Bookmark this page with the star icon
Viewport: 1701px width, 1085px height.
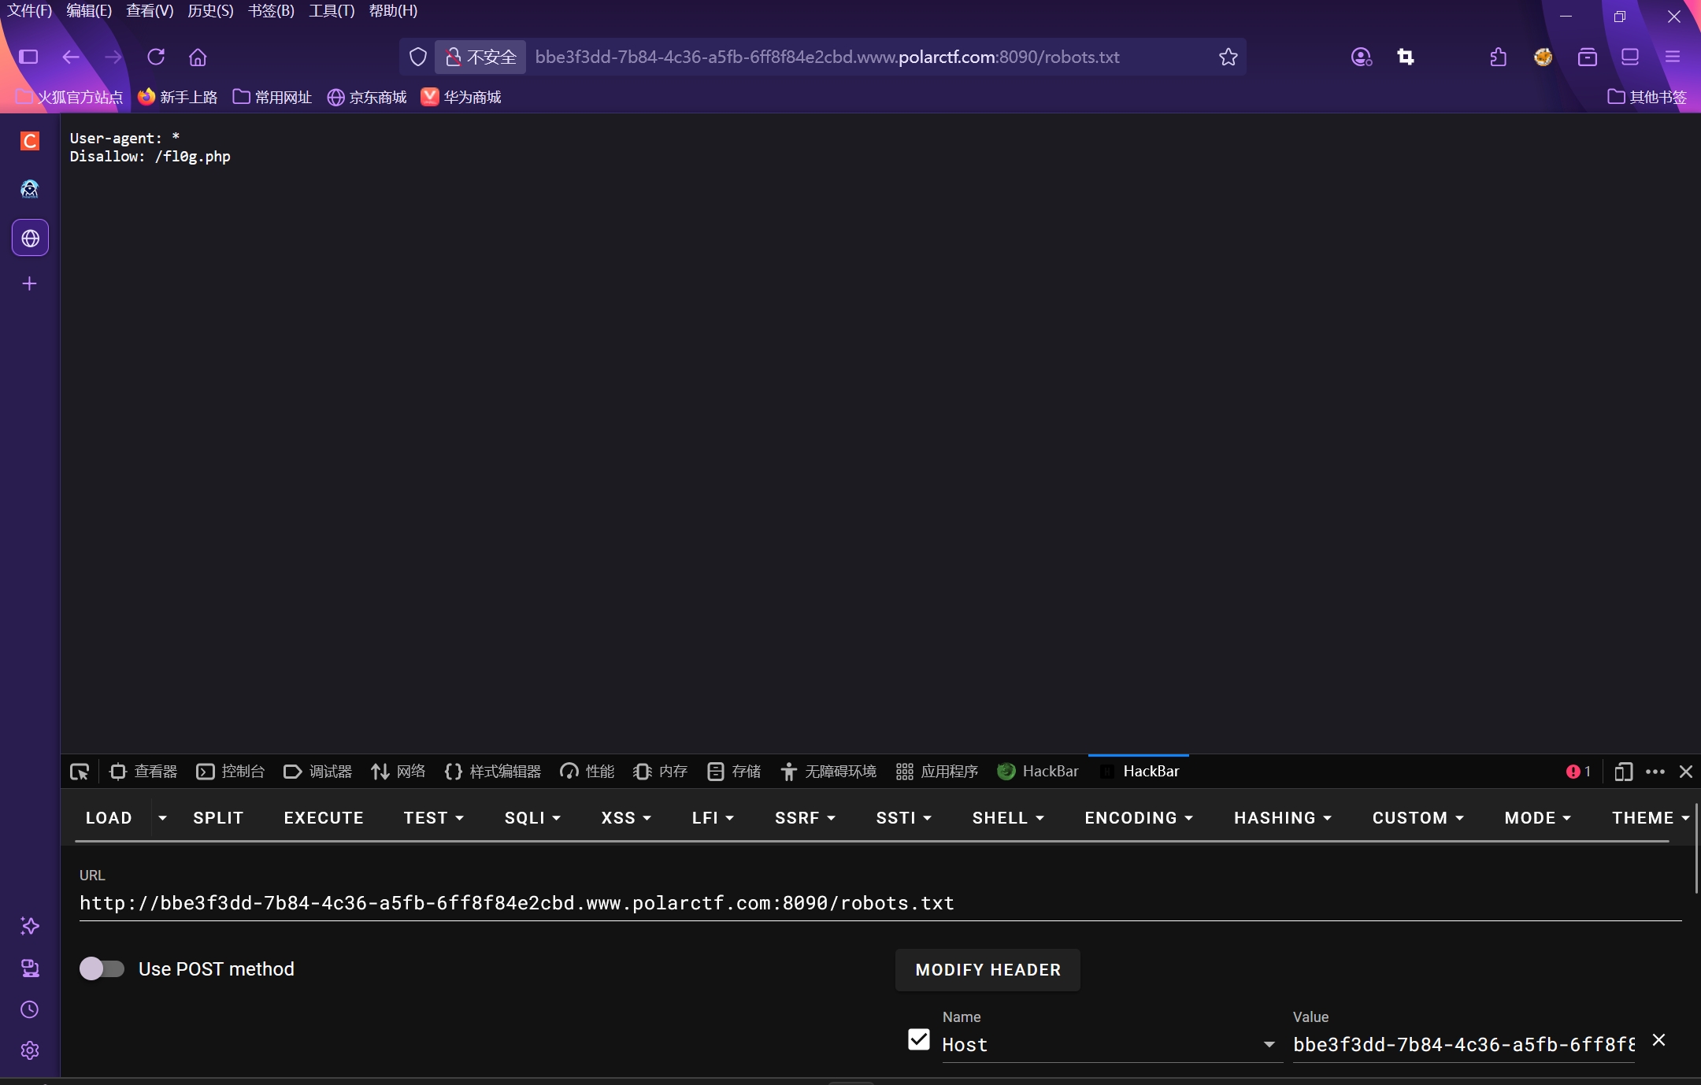coord(1228,57)
